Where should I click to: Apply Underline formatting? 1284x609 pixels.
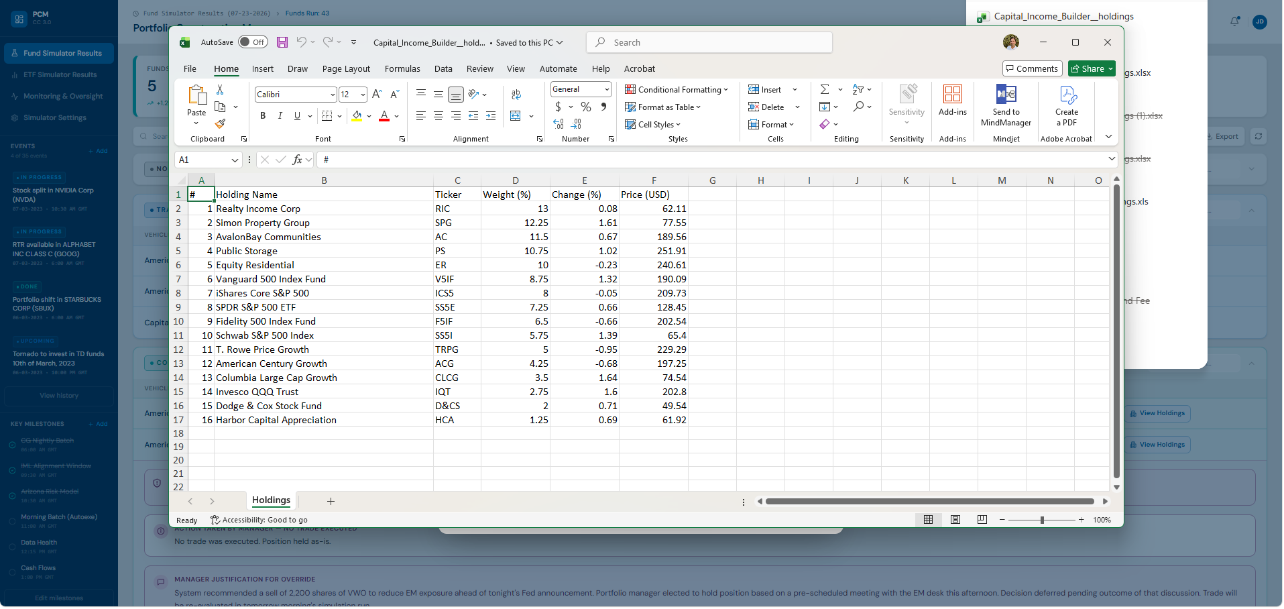[x=297, y=116]
